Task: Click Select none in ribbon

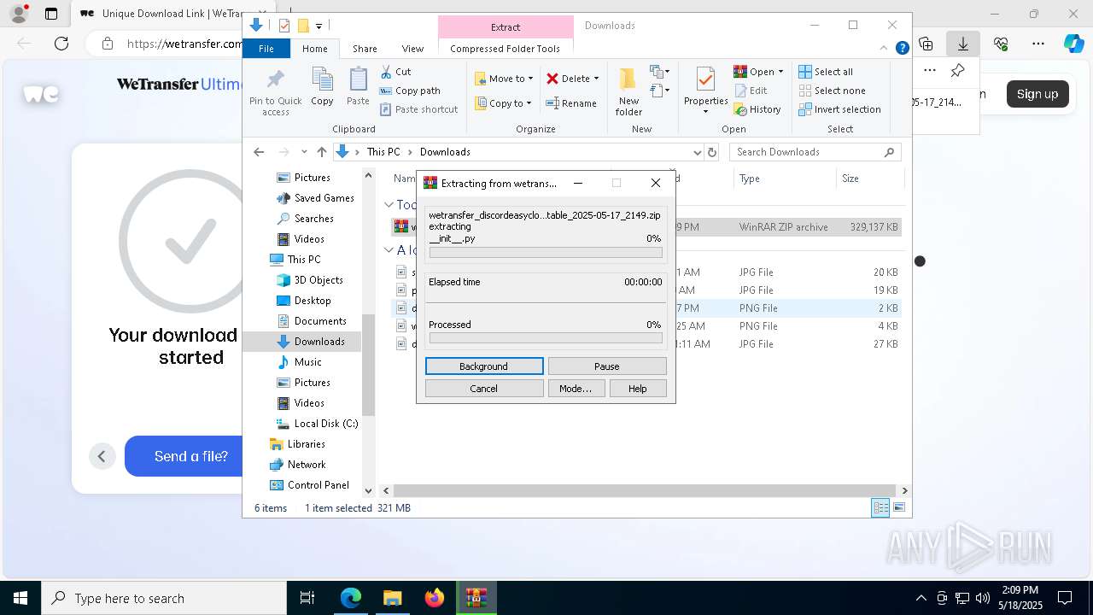Action: [x=832, y=91]
